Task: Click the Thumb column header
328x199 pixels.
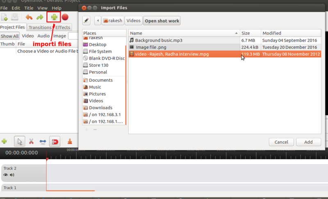Action: (8, 44)
